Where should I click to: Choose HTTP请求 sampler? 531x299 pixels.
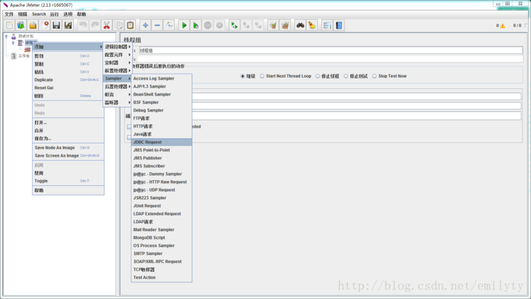pyautogui.click(x=161, y=126)
